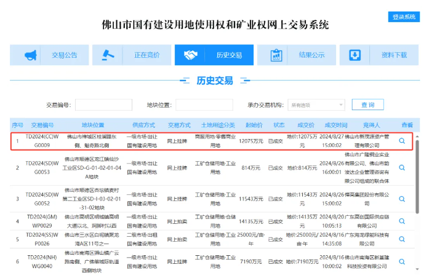The image size is (429, 278).
Task: Select the 历史交易 handshake tab
Action: pyautogui.click(x=214, y=55)
